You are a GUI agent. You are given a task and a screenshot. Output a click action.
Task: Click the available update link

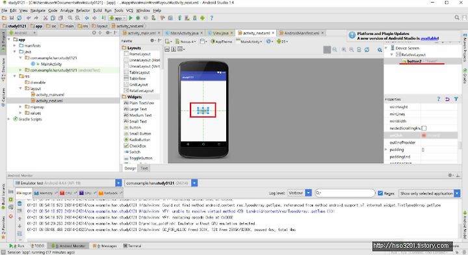pyautogui.click(x=430, y=38)
